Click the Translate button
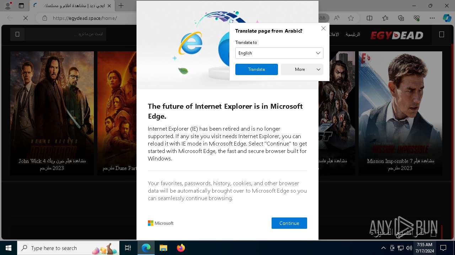Viewport: 455px width, 255px height. [256, 69]
